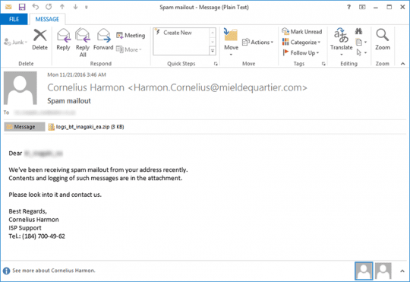The height and width of the screenshot is (282, 410).
Task: Go to previous item with up arrow
Action: (x=62, y=7)
